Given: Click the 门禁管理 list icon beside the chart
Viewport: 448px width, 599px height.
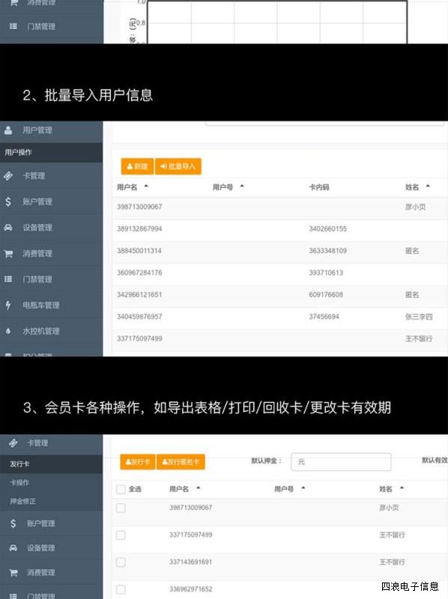Looking at the screenshot, I should point(13,26).
